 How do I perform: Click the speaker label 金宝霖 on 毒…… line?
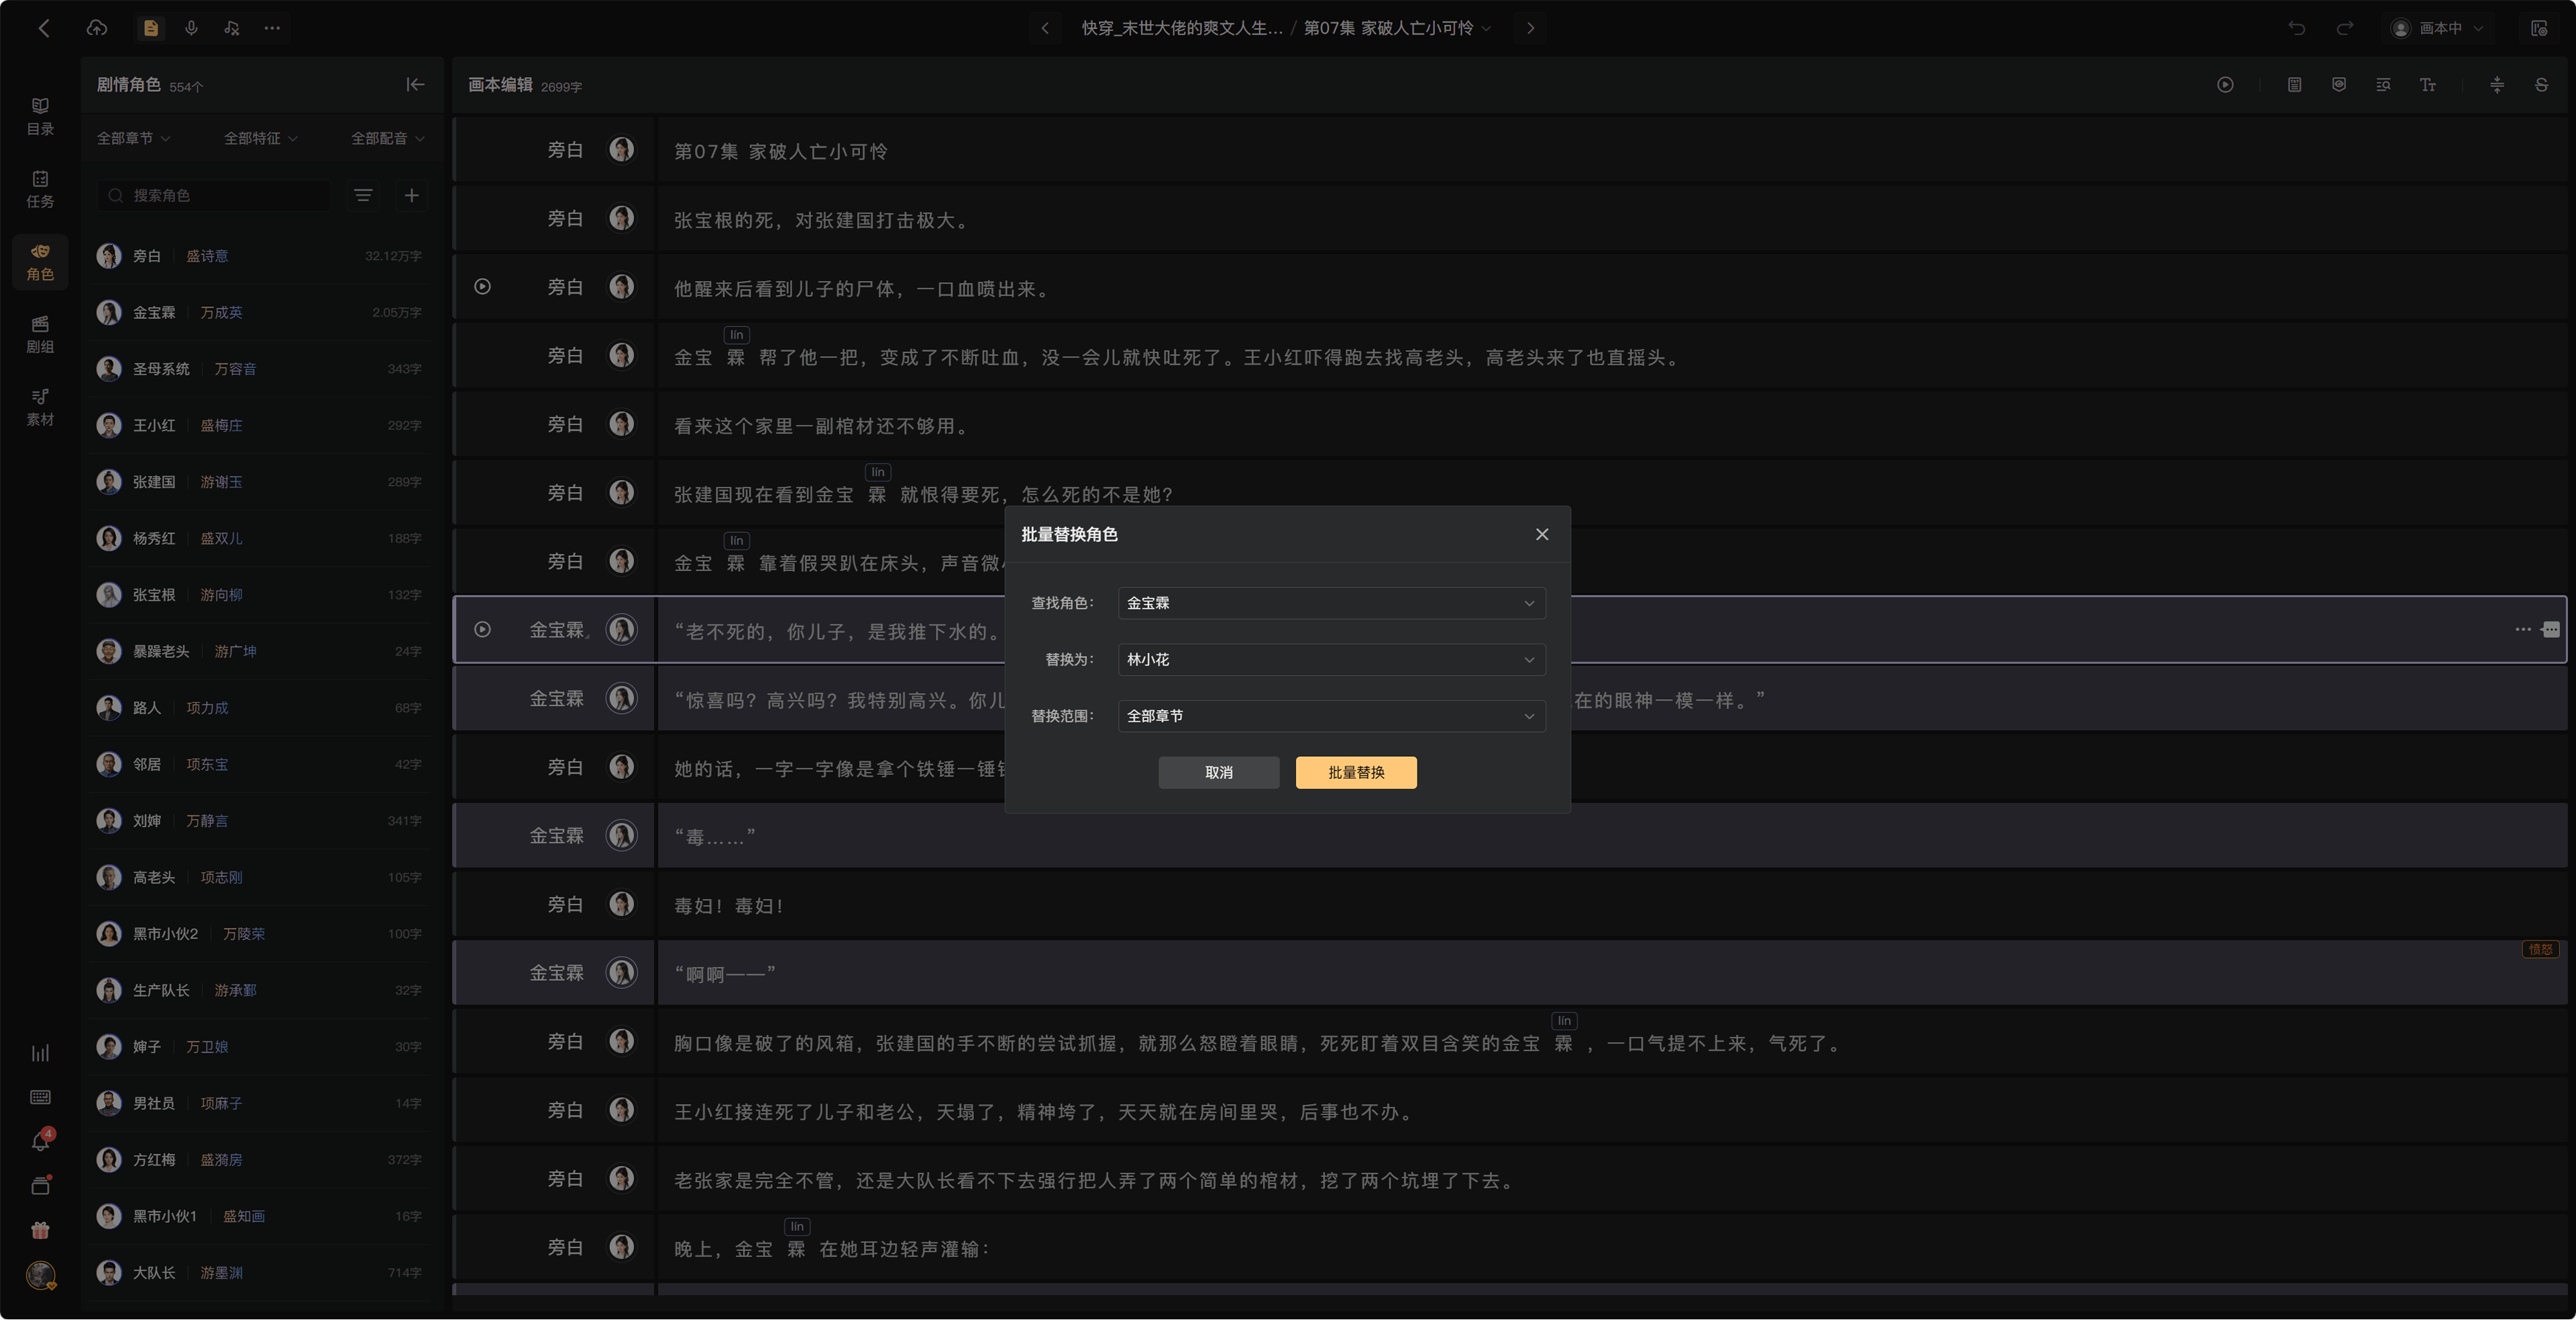point(557,835)
